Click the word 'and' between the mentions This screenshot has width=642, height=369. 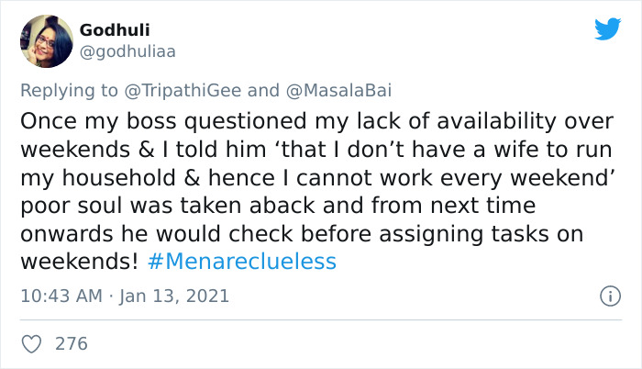click(x=263, y=90)
